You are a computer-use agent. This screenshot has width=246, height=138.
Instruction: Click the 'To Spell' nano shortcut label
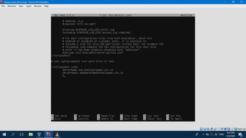(176, 119)
